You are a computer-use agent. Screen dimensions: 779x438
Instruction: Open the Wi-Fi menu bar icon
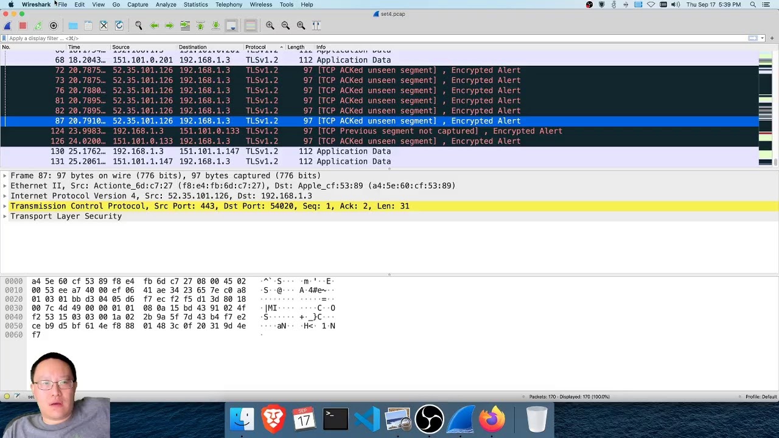click(x=651, y=4)
